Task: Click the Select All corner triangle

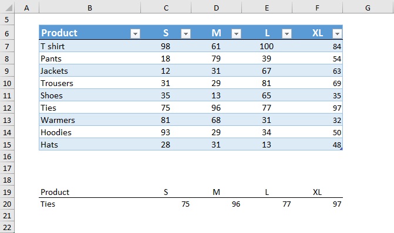Action: pos(8,8)
